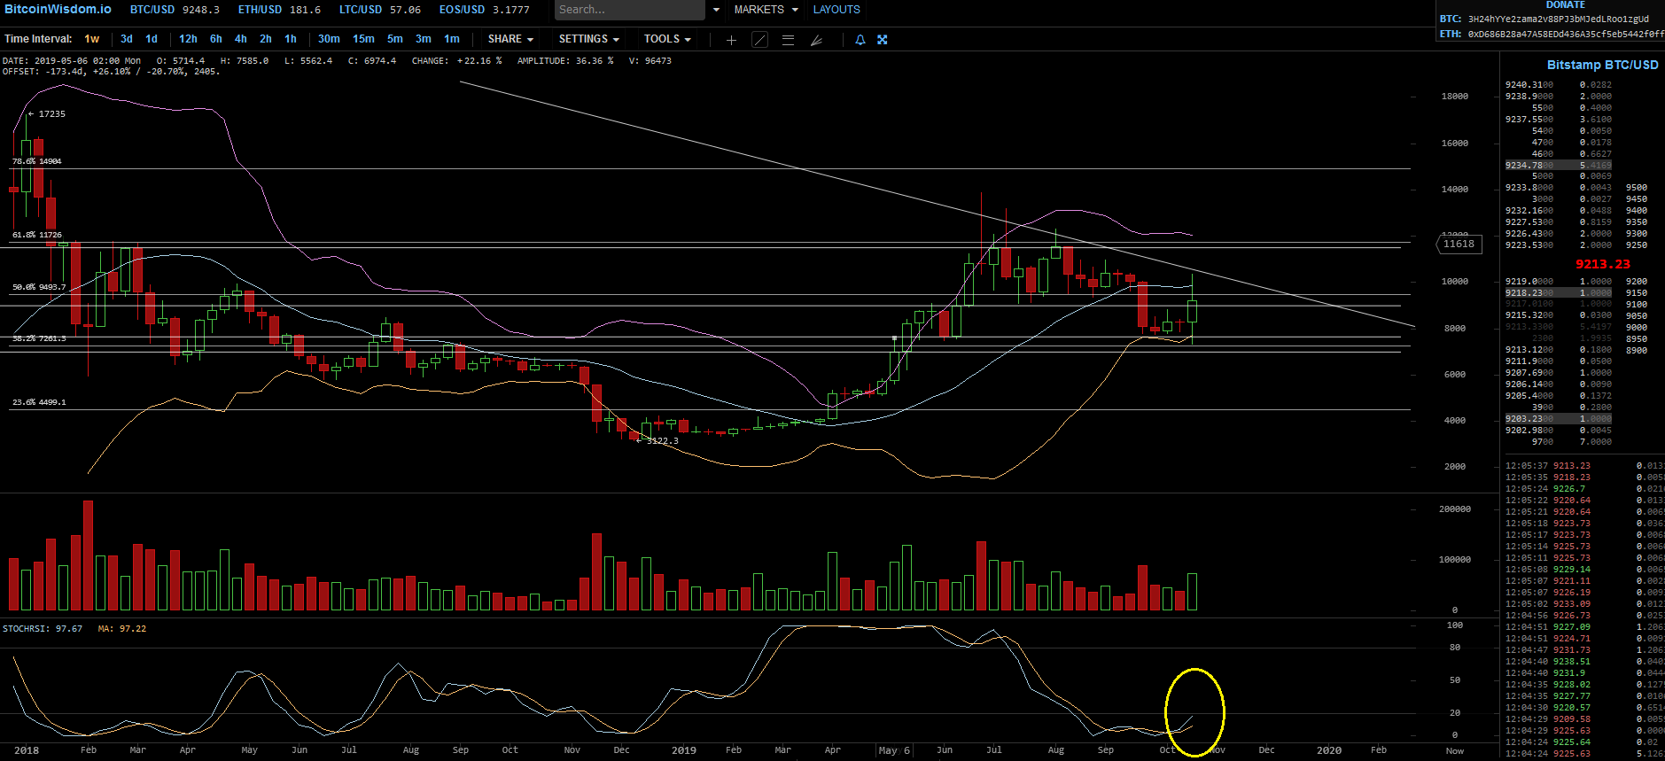
Task: Select the 1w time interval
Action: click(x=92, y=39)
